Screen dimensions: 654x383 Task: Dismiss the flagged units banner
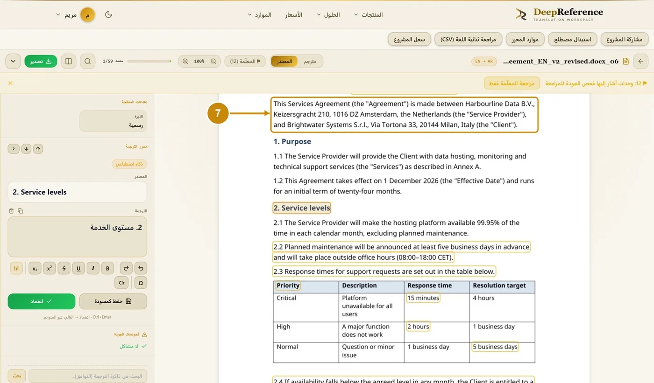(x=10, y=83)
